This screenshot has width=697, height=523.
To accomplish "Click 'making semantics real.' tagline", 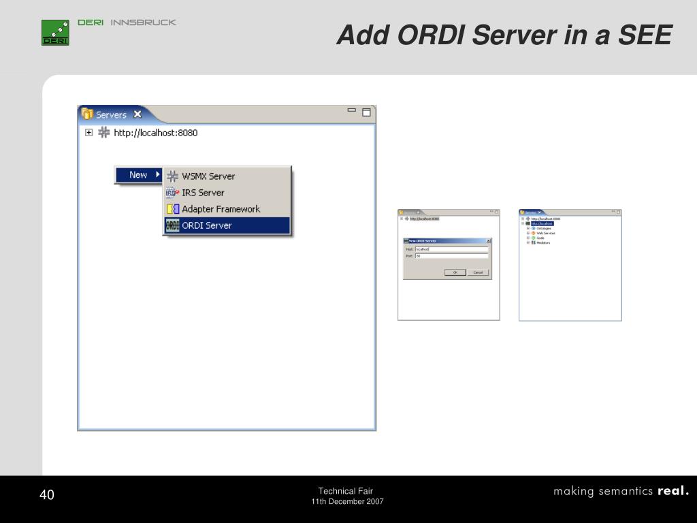I will pyautogui.click(x=621, y=491).
